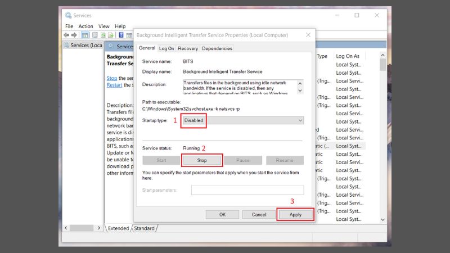Open the Recovery tab
The image size is (450, 253).
[x=187, y=48]
